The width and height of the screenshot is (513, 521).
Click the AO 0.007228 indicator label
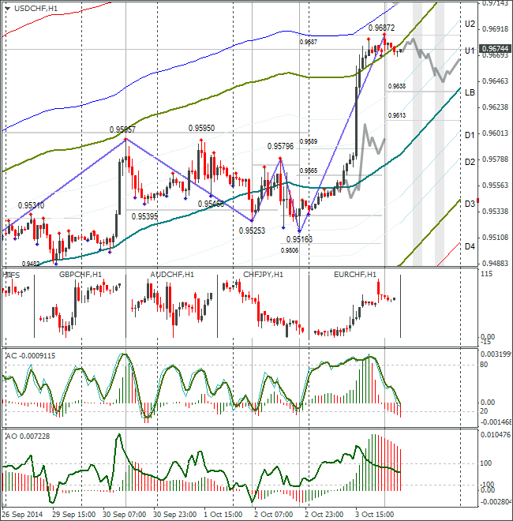pos(28,436)
